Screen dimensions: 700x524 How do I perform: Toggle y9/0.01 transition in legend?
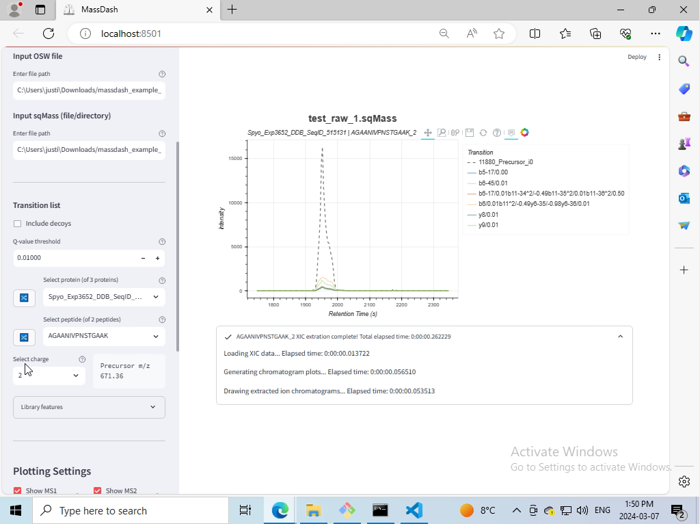(483, 225)
